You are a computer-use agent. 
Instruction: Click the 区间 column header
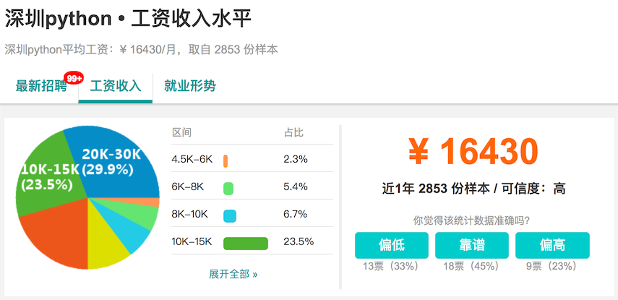(181, 133)
